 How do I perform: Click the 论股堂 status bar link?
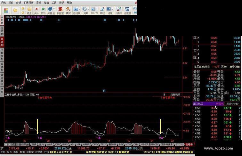30,152
